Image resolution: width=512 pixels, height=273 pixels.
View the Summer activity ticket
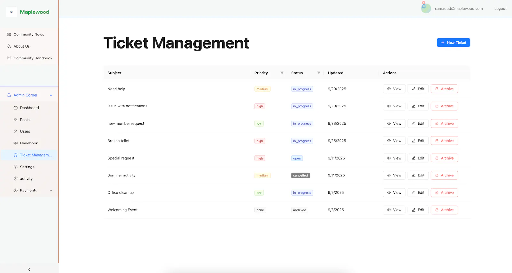tap(394, 175)
